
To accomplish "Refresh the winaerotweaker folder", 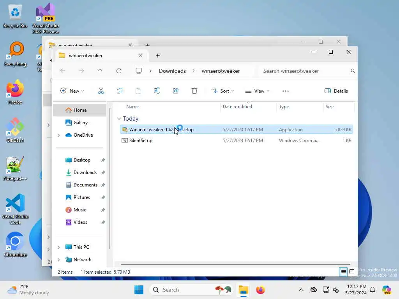I will coord(119,71).
